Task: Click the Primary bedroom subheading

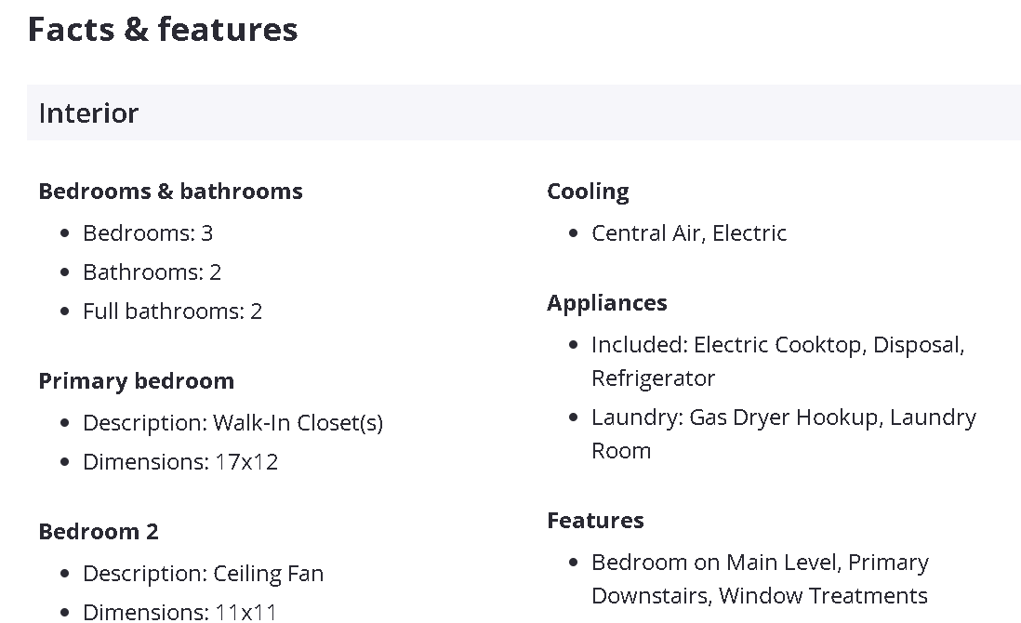Action: click(x=136, y=381)
